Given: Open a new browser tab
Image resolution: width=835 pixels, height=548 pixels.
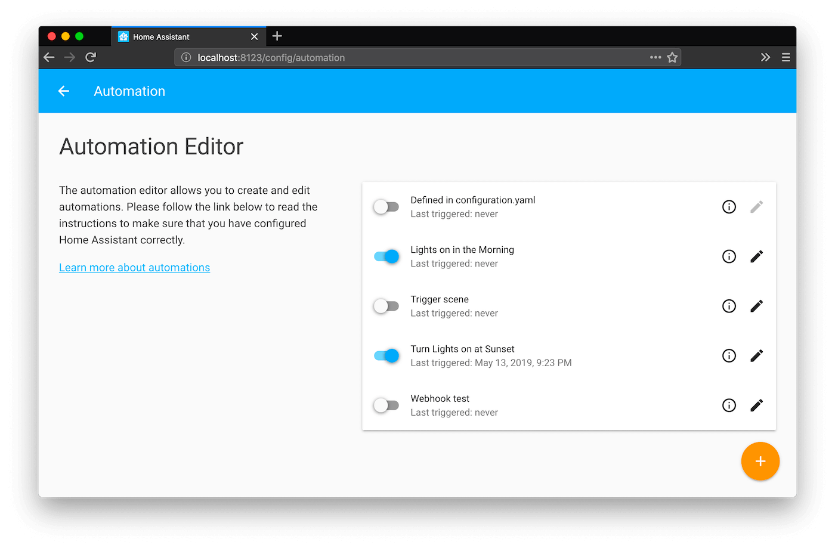Looking at the screenshot, I should (x=277, y=35).
